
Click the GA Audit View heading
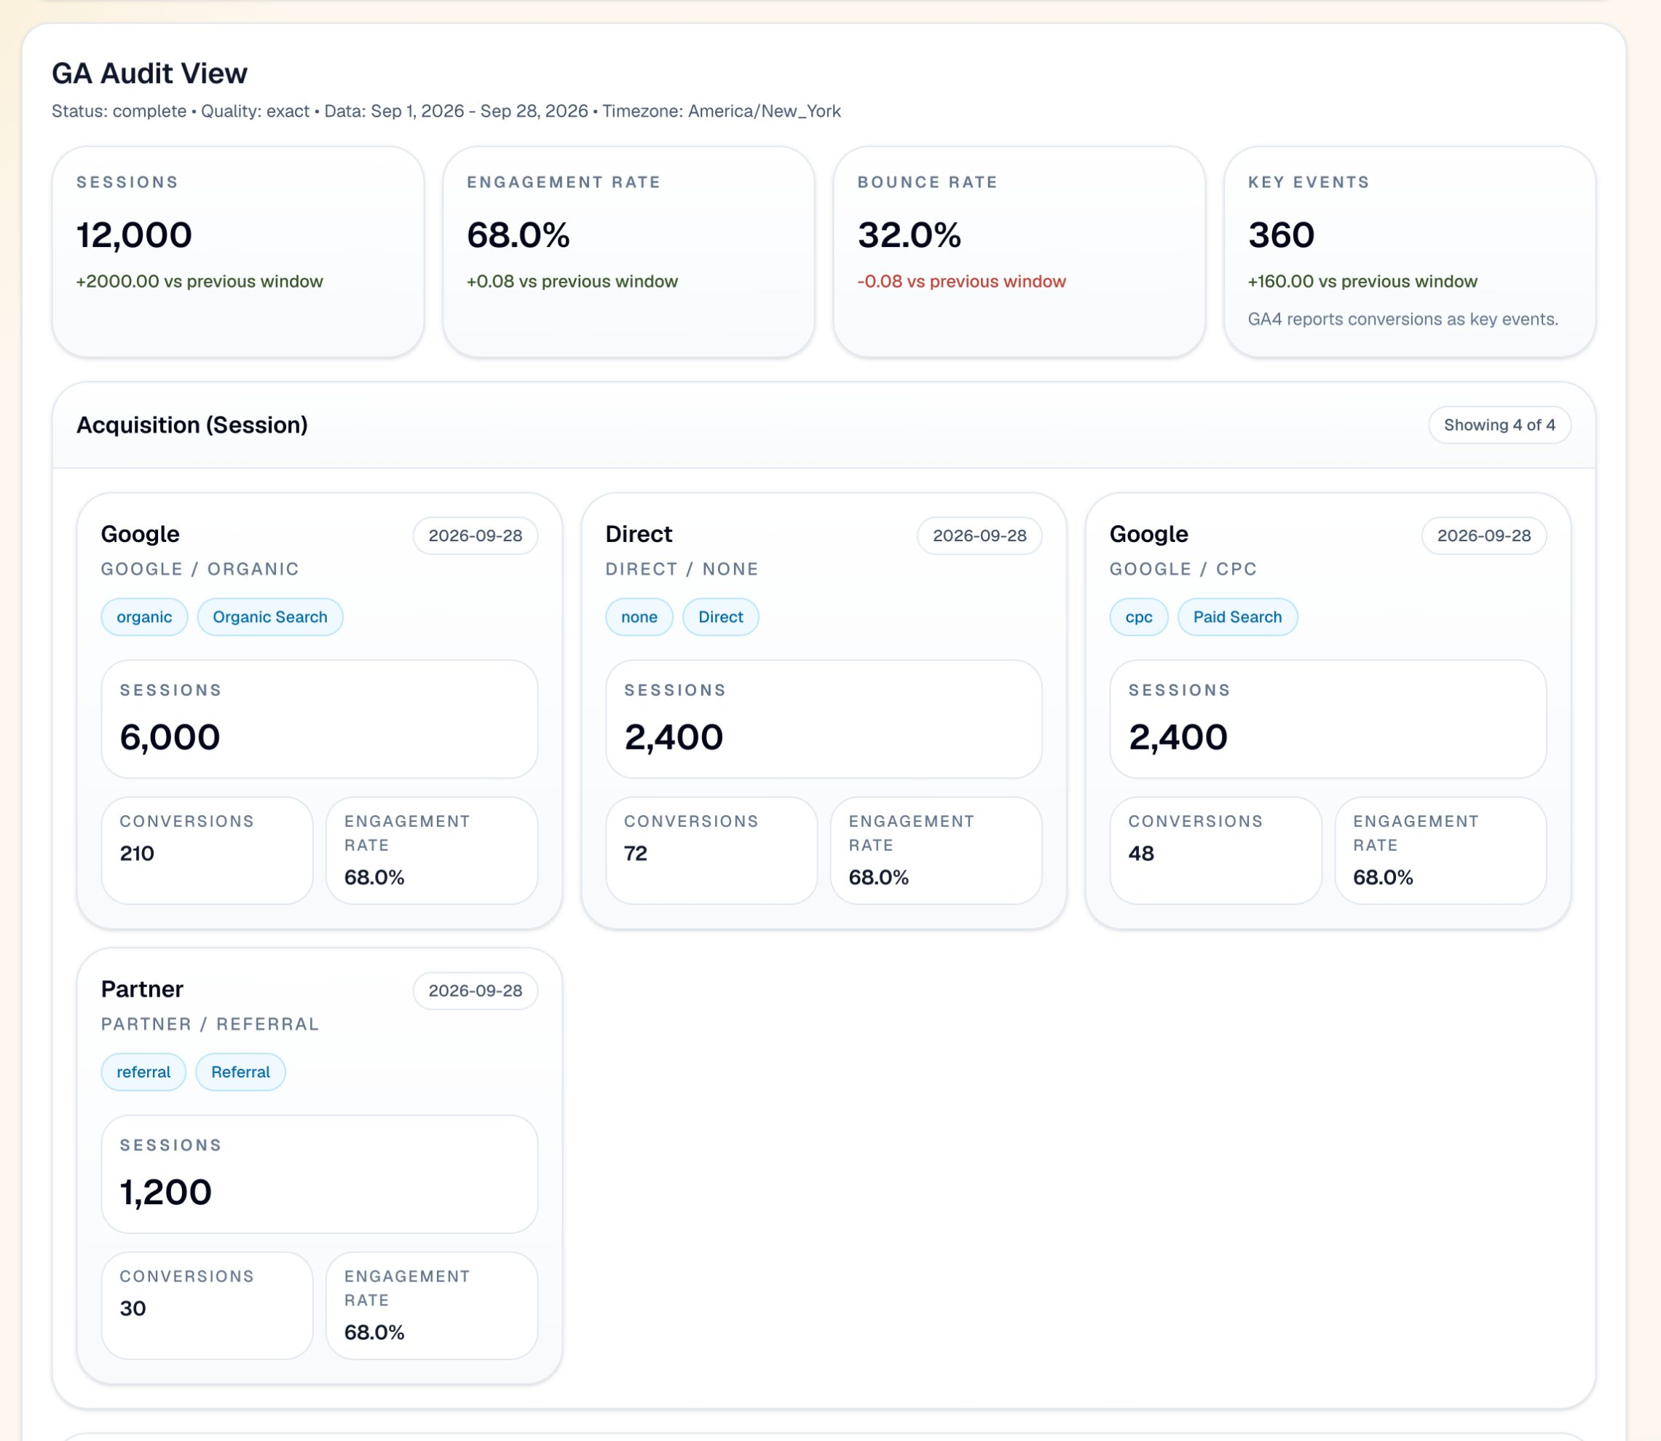[149, 73]
